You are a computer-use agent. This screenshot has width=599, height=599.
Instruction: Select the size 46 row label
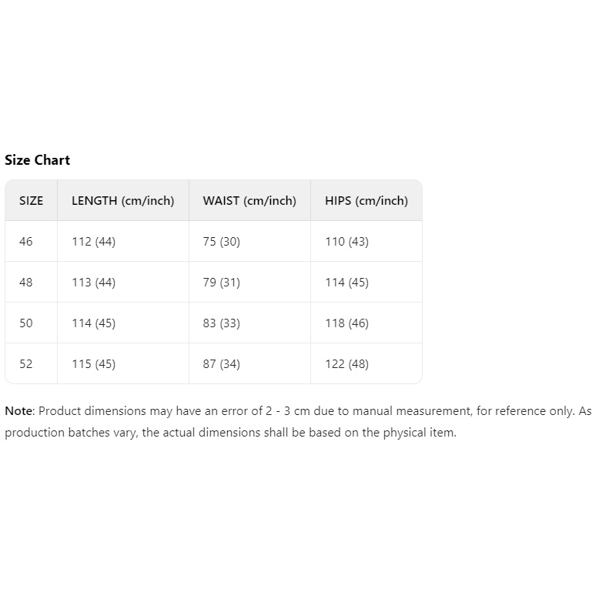pyautogui.click(x=26, y=242)
